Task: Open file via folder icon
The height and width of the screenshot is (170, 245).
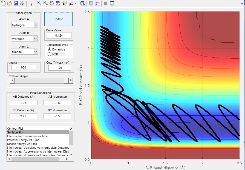Action: click(10, 3)
